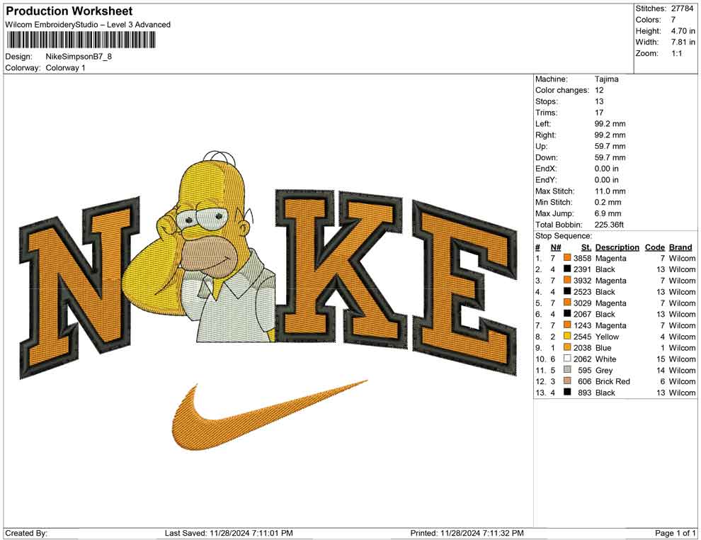Click the Brick Red swatch in row 12
The width and height of the screenshot is (701, 540).
pyautogui.click(x=567, y=381)
